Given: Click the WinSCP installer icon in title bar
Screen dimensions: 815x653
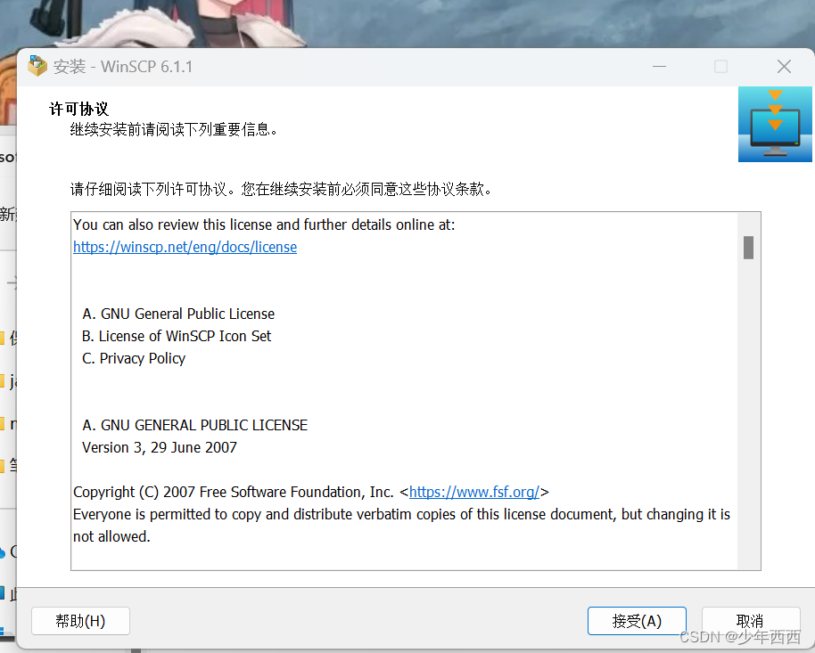Looking at the screenshot, I should coord(37,66).
